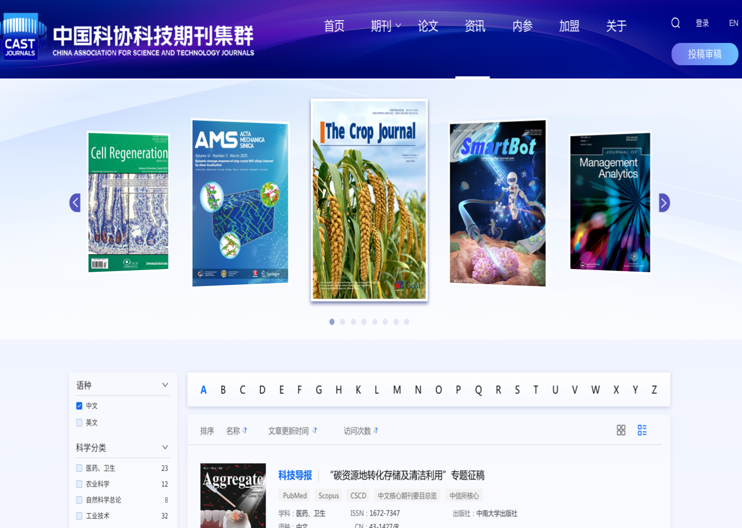
Task: Click the ISSN 1672-7347 text
Action: click(x=375, y=513)
